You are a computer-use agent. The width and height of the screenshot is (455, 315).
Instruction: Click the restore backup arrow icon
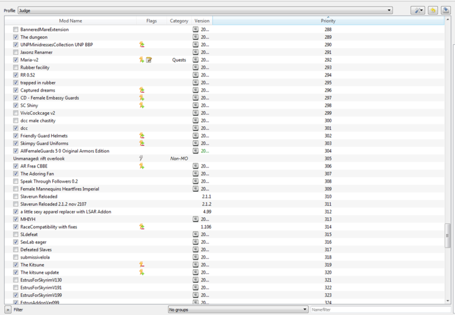click(433, 10)
